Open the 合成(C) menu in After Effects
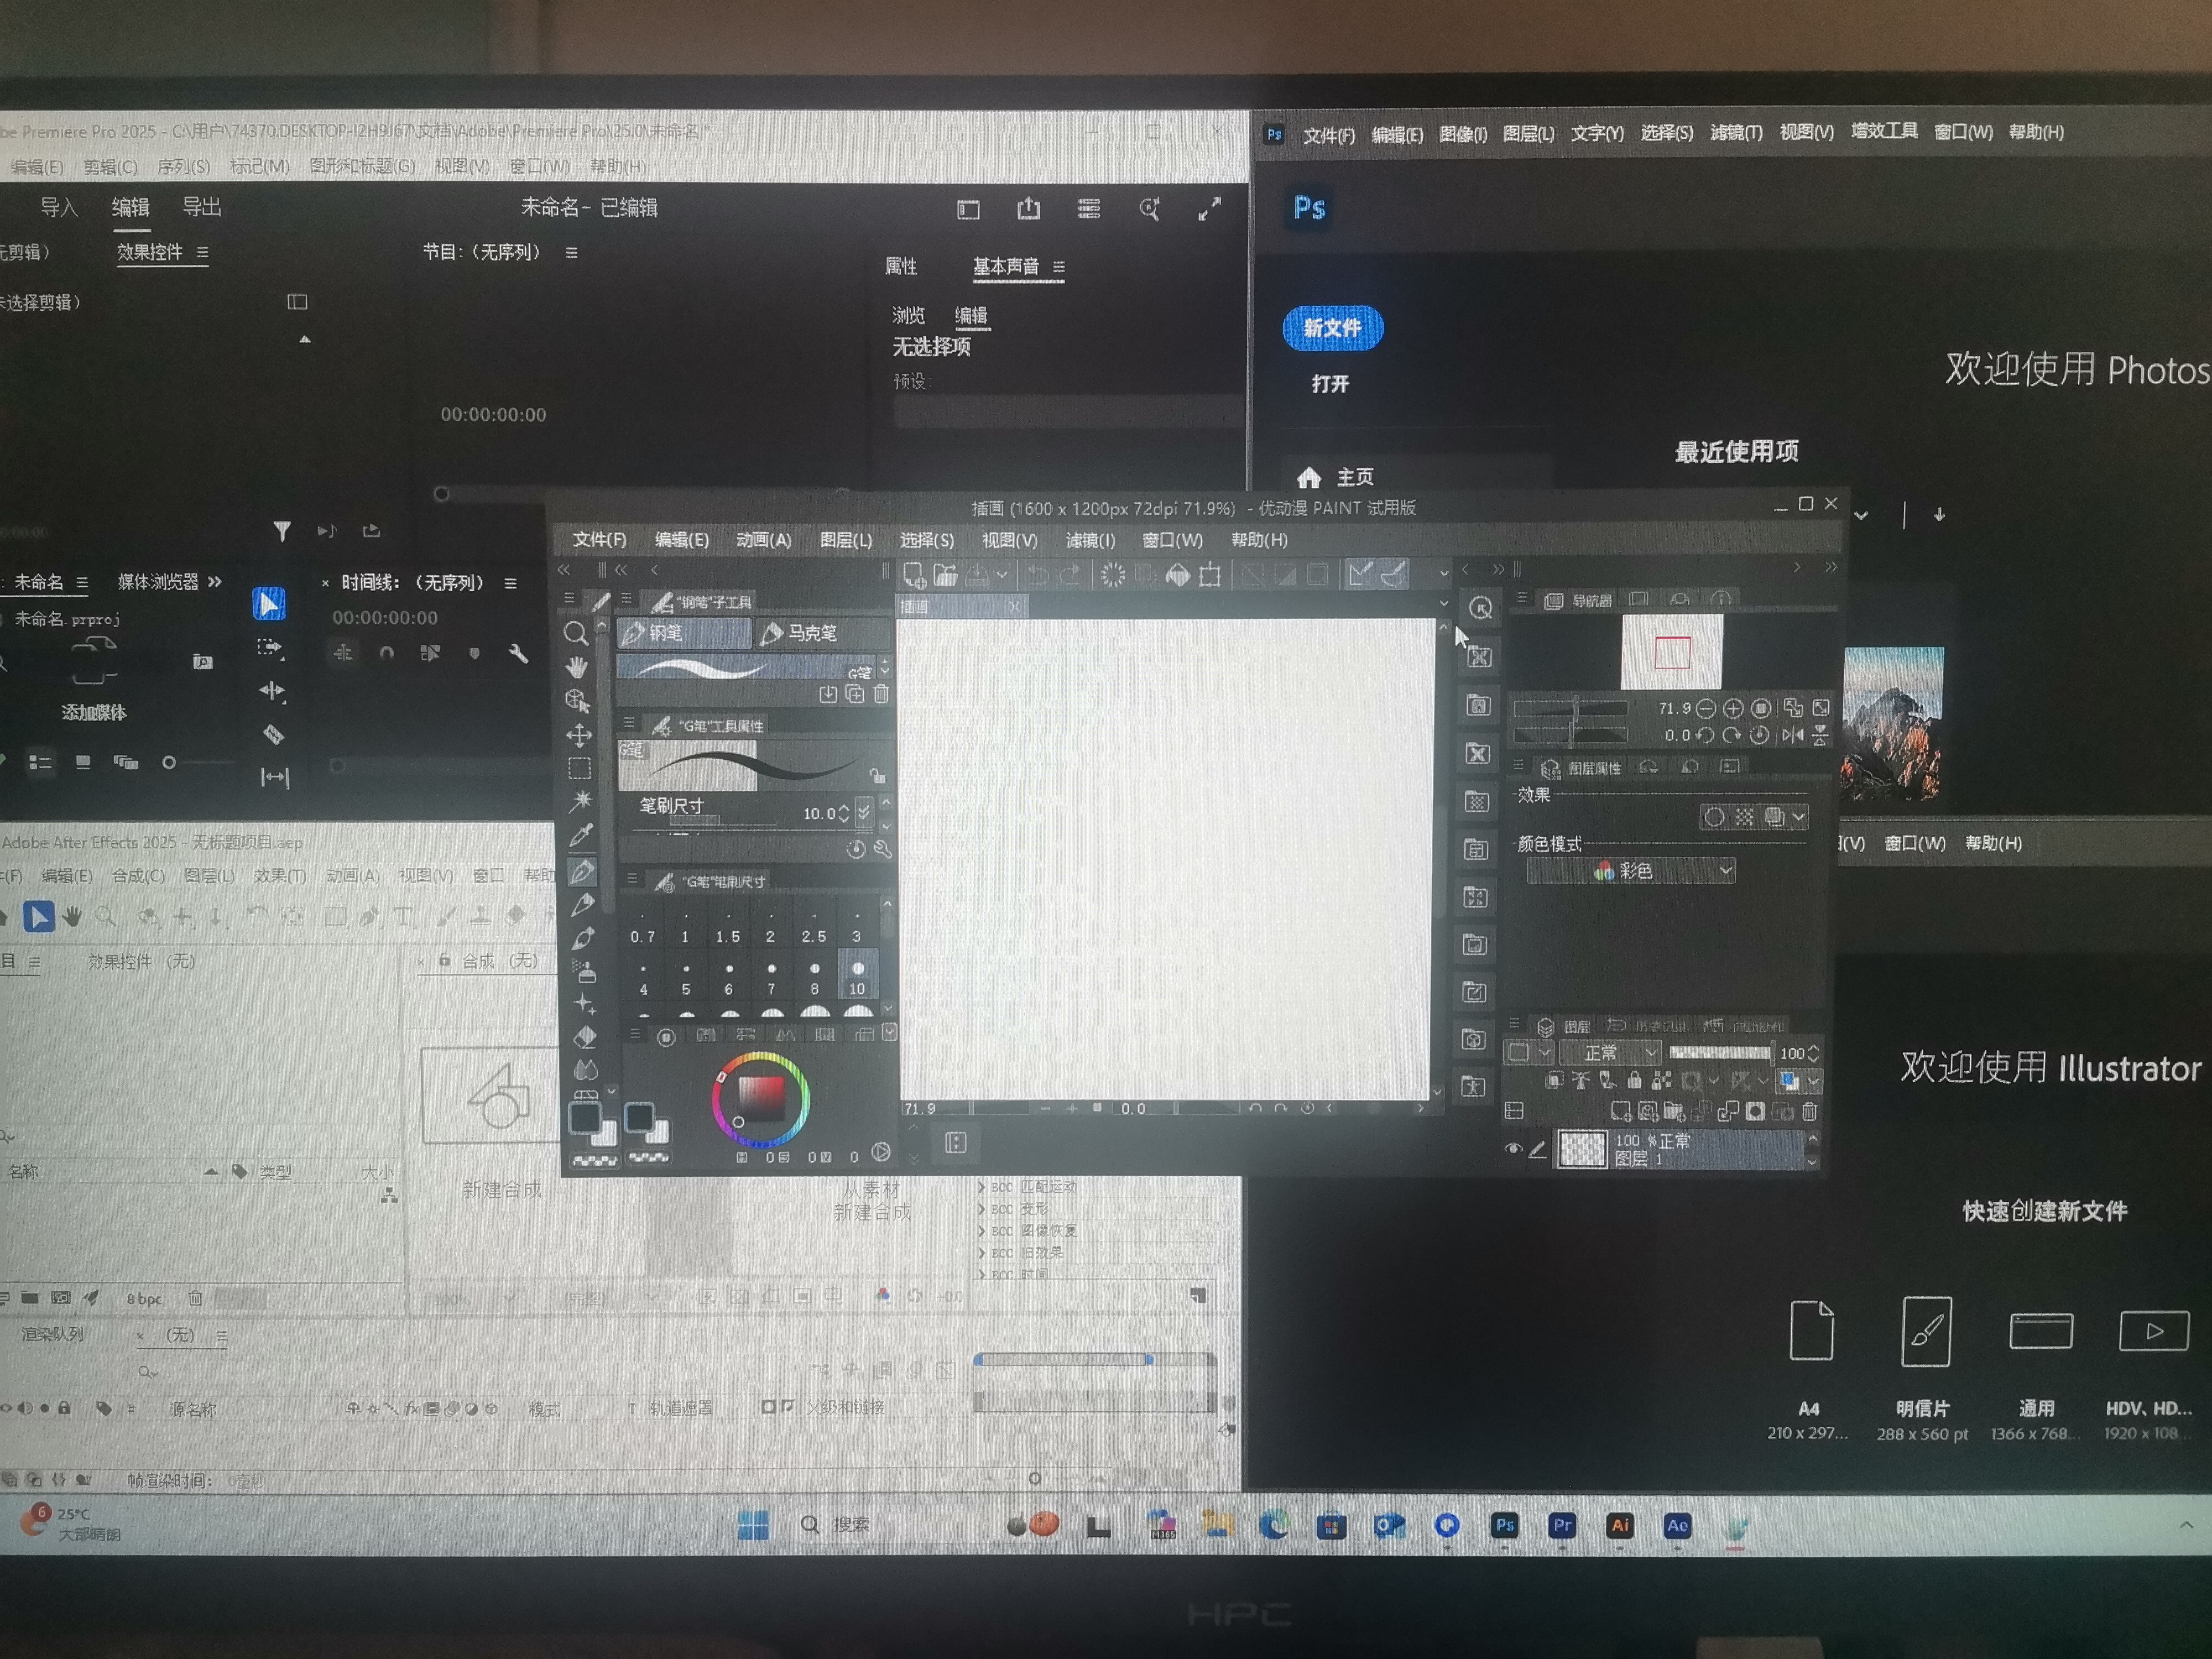The height and width of the screenshot is (1659, 2212). 138,876
